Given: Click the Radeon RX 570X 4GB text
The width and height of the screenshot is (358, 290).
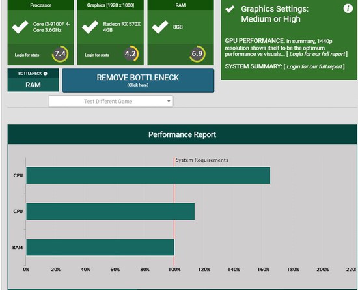Looking at the screenshot, I should [x=122, y=27].
